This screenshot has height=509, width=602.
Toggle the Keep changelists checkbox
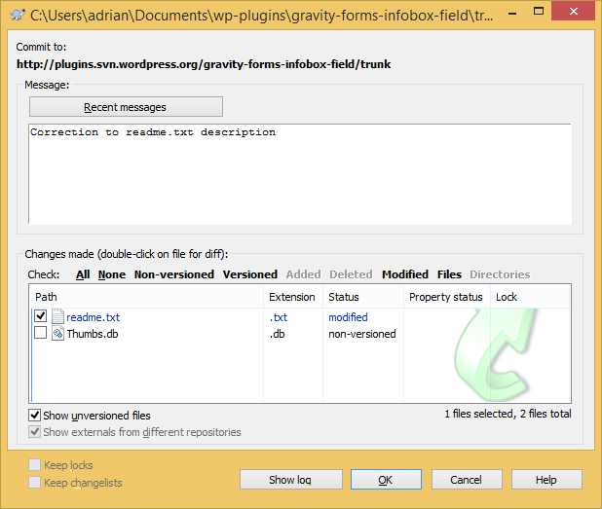[34, 482]
